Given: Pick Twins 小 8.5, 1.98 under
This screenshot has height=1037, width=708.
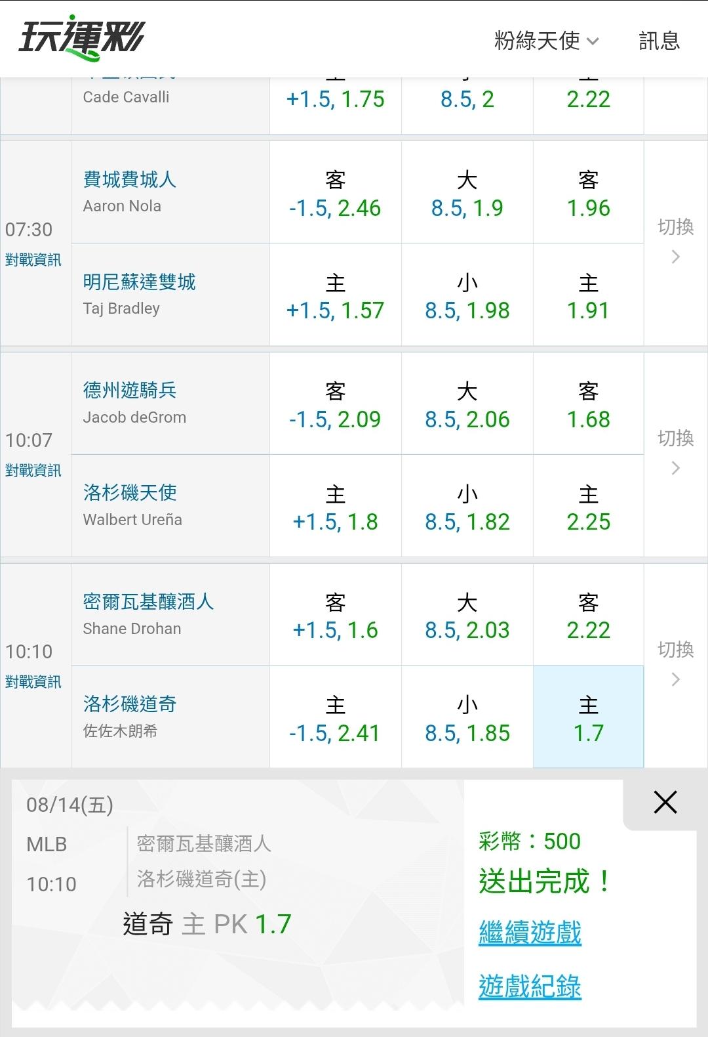Looking at the screenshot, I should 467,295.
